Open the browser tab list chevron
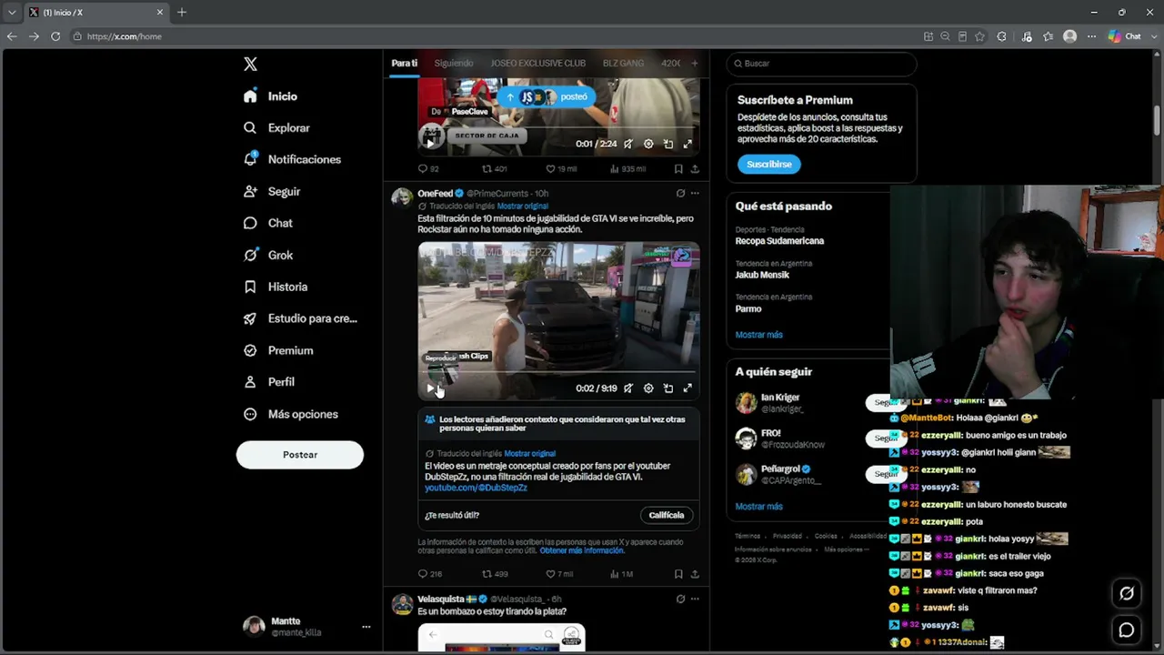The image size is (1164, 655). (x=11, y=13)
